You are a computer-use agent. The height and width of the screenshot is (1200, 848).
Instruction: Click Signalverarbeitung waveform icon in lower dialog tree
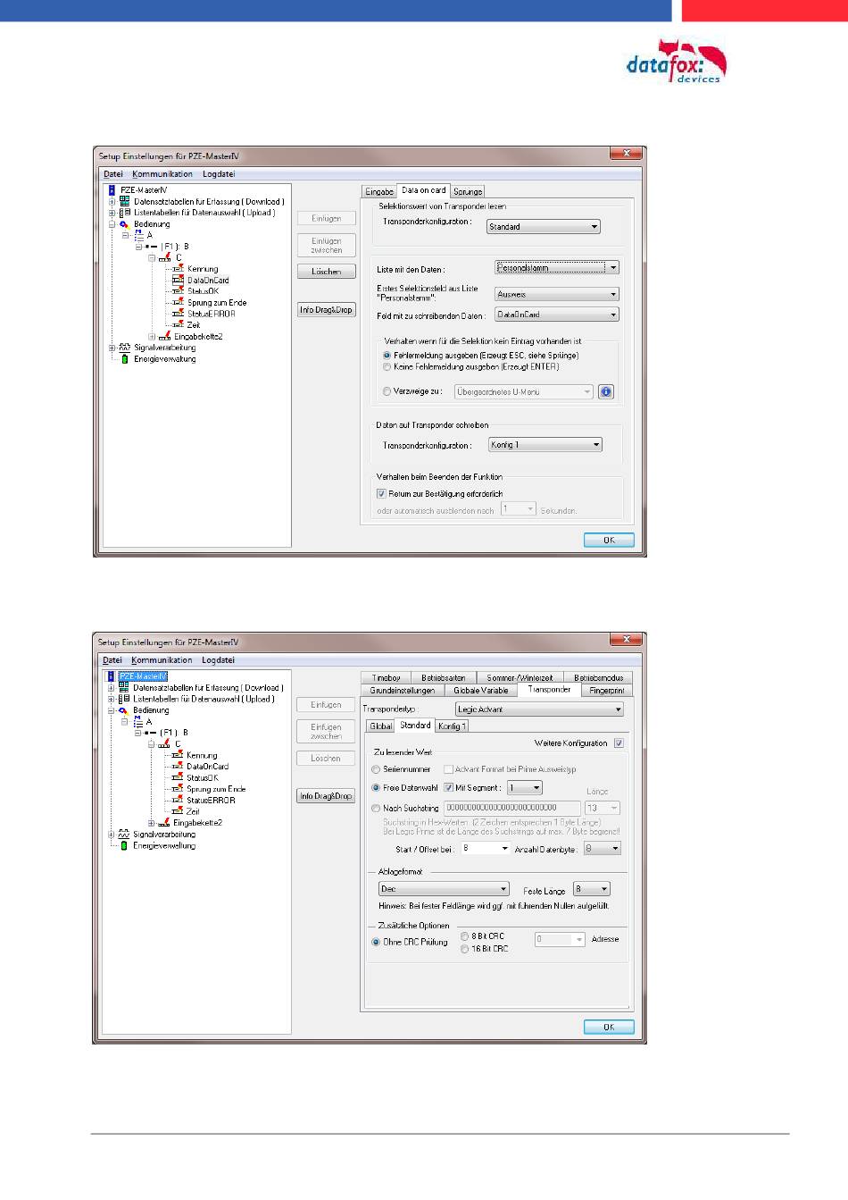pyautogui.click(x=124, y=835)
